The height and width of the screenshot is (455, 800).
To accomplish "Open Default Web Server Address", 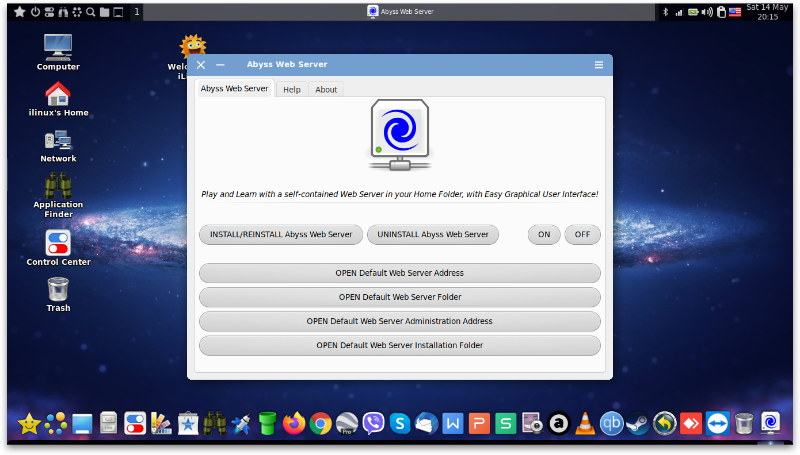I will pos(400,273).
